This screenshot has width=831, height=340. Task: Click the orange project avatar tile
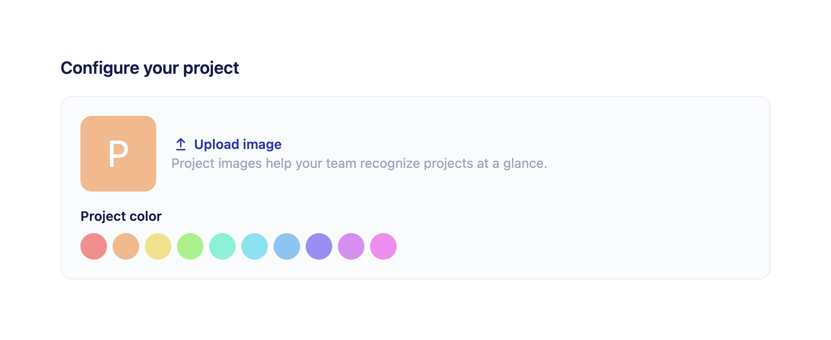[x=118, y=154]
